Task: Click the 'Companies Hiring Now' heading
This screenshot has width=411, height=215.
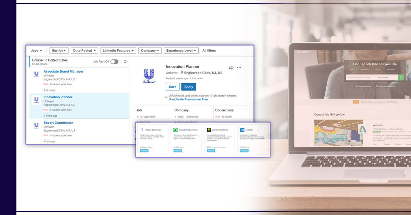Action: point(329,114)
